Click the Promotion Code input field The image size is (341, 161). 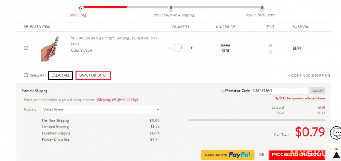click(x=280, y=91)
